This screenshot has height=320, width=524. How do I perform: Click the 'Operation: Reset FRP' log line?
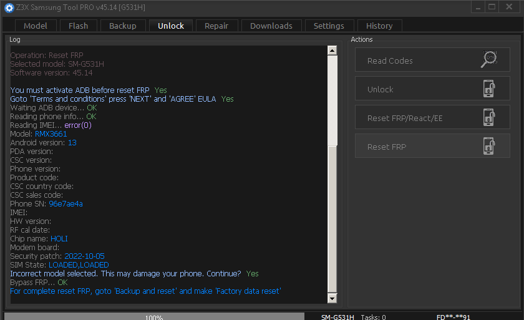pyautogui.click(x=47, y=56)
